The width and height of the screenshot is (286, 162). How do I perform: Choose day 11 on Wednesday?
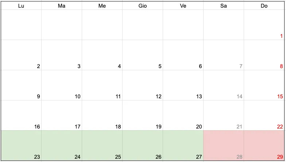[102, 85]
